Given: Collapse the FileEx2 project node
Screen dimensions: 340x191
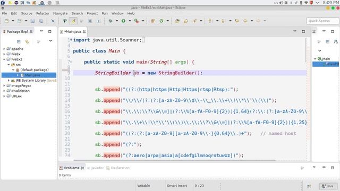Looking at the screenshot, I should pyautogui.click(x=4, y=59).
